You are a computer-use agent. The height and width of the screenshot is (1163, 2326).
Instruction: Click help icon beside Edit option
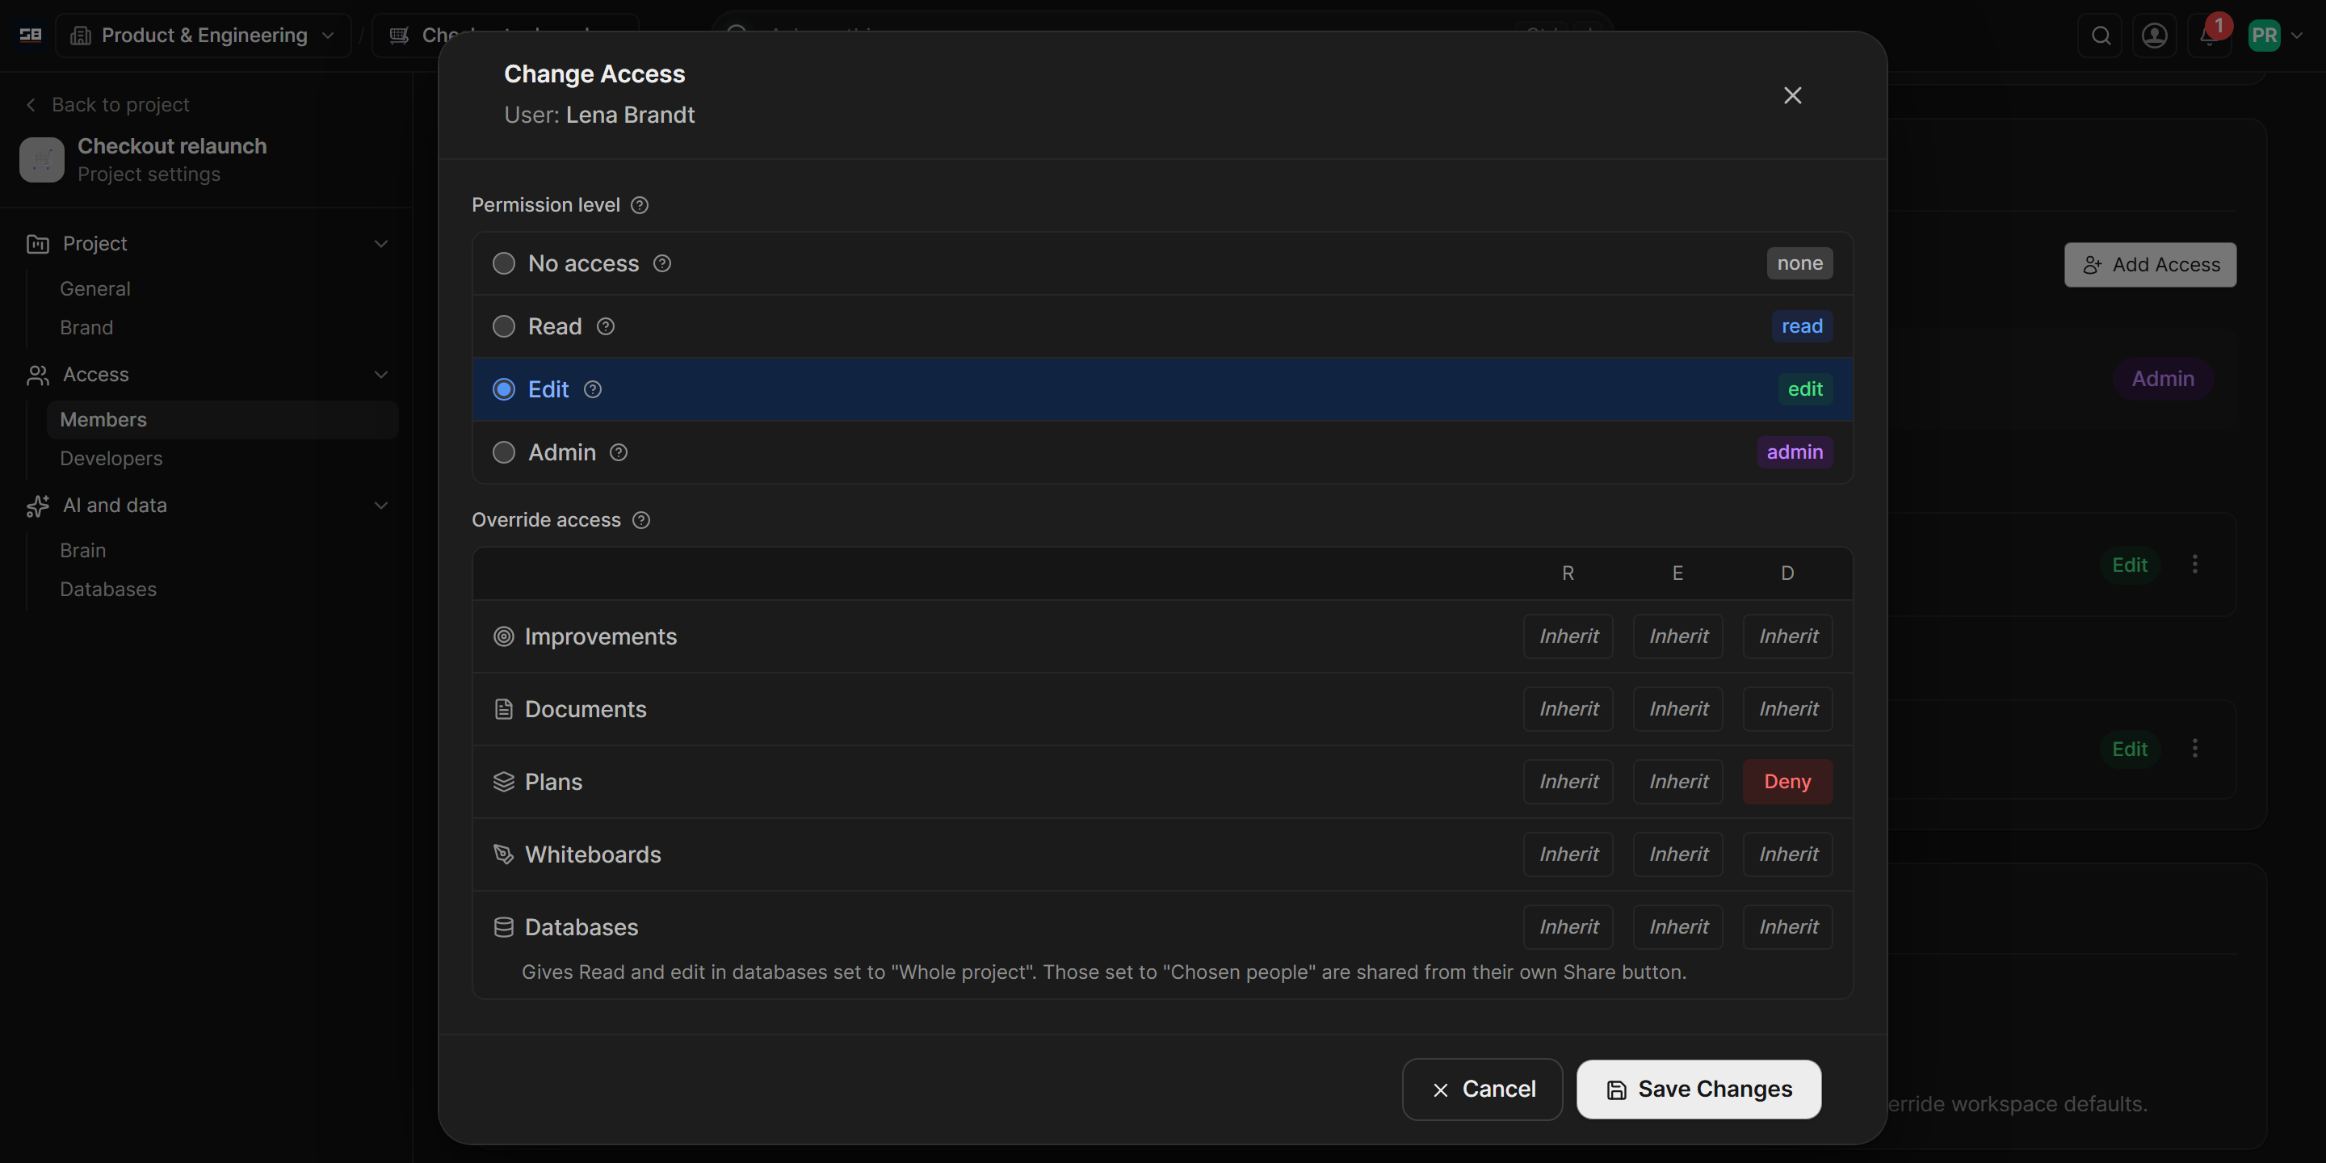point(592,389)
